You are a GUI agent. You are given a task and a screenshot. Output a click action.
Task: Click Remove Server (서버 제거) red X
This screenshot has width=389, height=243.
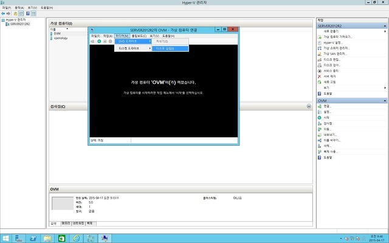320,77
